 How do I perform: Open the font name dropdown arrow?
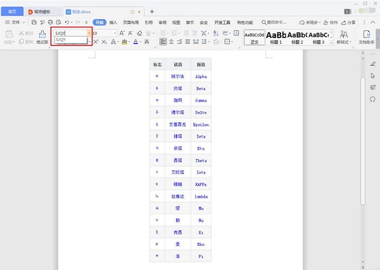click(x=89, y=33)
